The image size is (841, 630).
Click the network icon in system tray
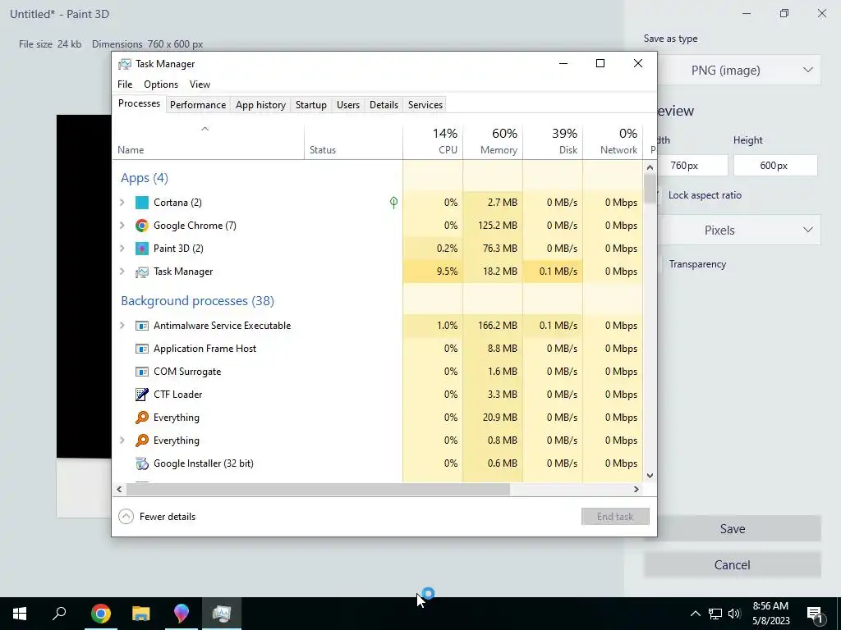[x=715, y=614]
